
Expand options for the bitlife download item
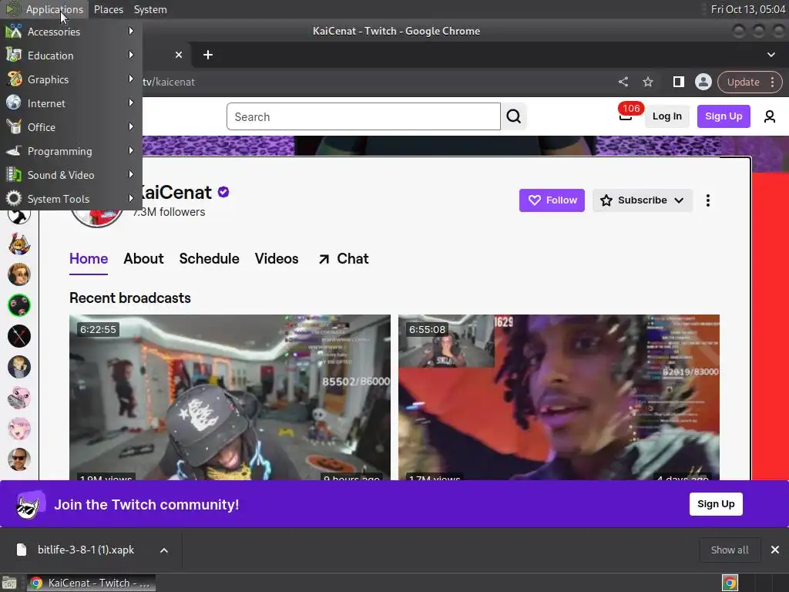pos(164,550)
